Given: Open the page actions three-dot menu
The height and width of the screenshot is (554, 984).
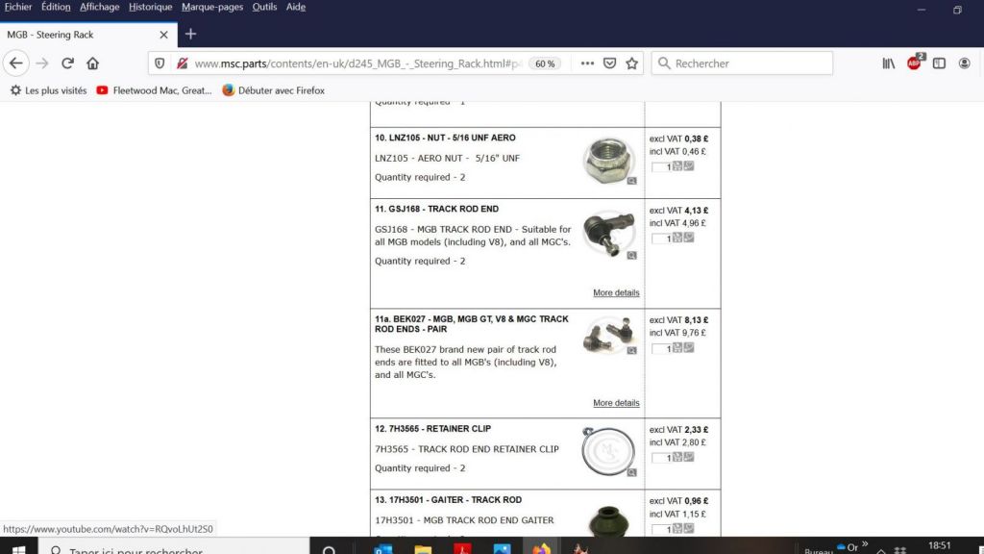Looking at the screenshot, I should [587, 63].
